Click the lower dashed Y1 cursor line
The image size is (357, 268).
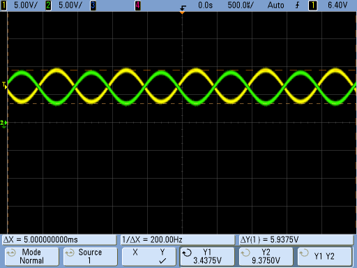coord(182,103)
